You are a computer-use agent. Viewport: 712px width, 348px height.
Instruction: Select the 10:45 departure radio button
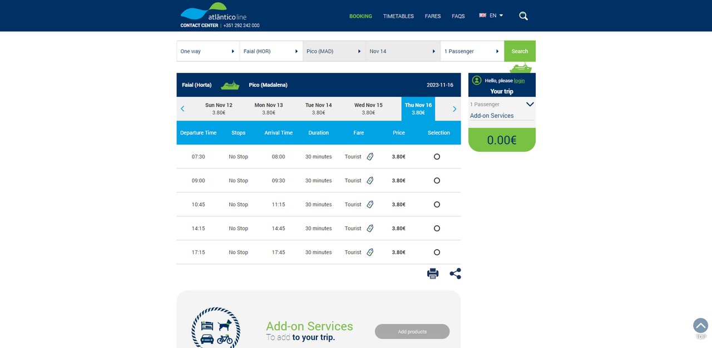437,205
